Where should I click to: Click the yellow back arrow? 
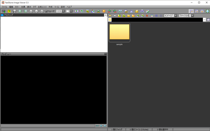(x=110, y=16)
